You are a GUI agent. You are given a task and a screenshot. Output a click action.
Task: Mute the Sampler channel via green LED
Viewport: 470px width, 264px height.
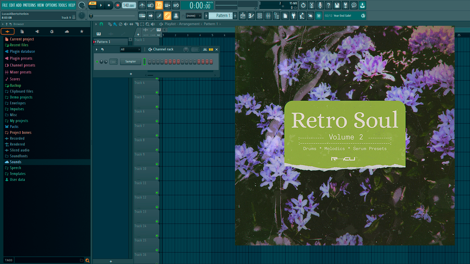pyautogui.click(x=97, y=62)
